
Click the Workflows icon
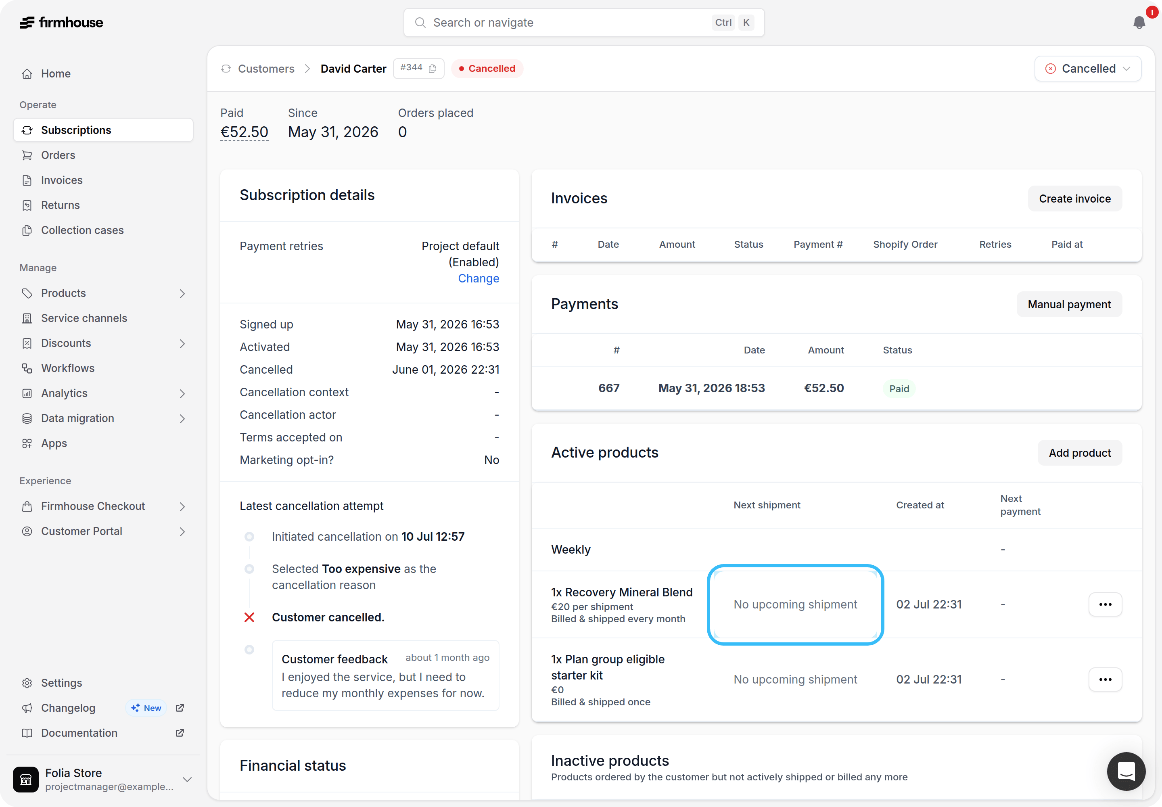point(27,369)
